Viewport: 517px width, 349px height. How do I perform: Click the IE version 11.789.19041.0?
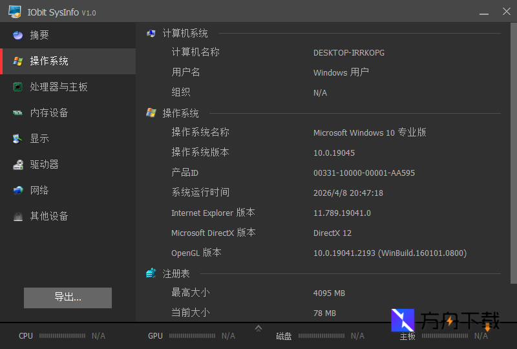pos(342,213)
